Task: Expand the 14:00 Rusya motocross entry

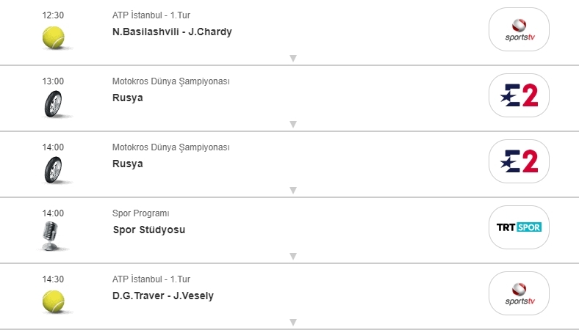Action: (x=292, y=190)
